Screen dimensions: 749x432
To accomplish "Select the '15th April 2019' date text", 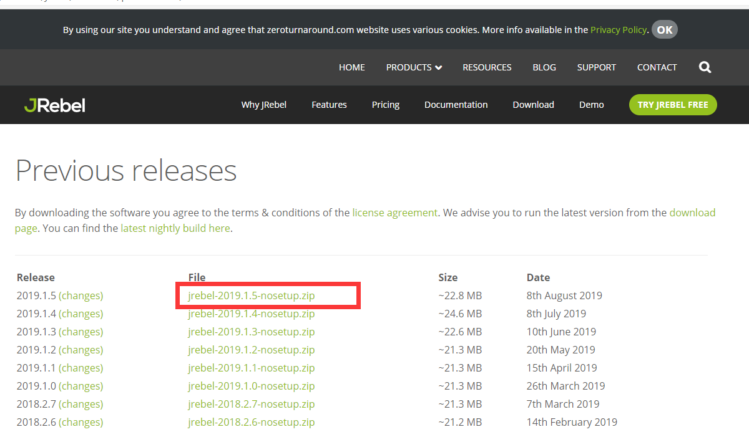I will tap(562, 368).
